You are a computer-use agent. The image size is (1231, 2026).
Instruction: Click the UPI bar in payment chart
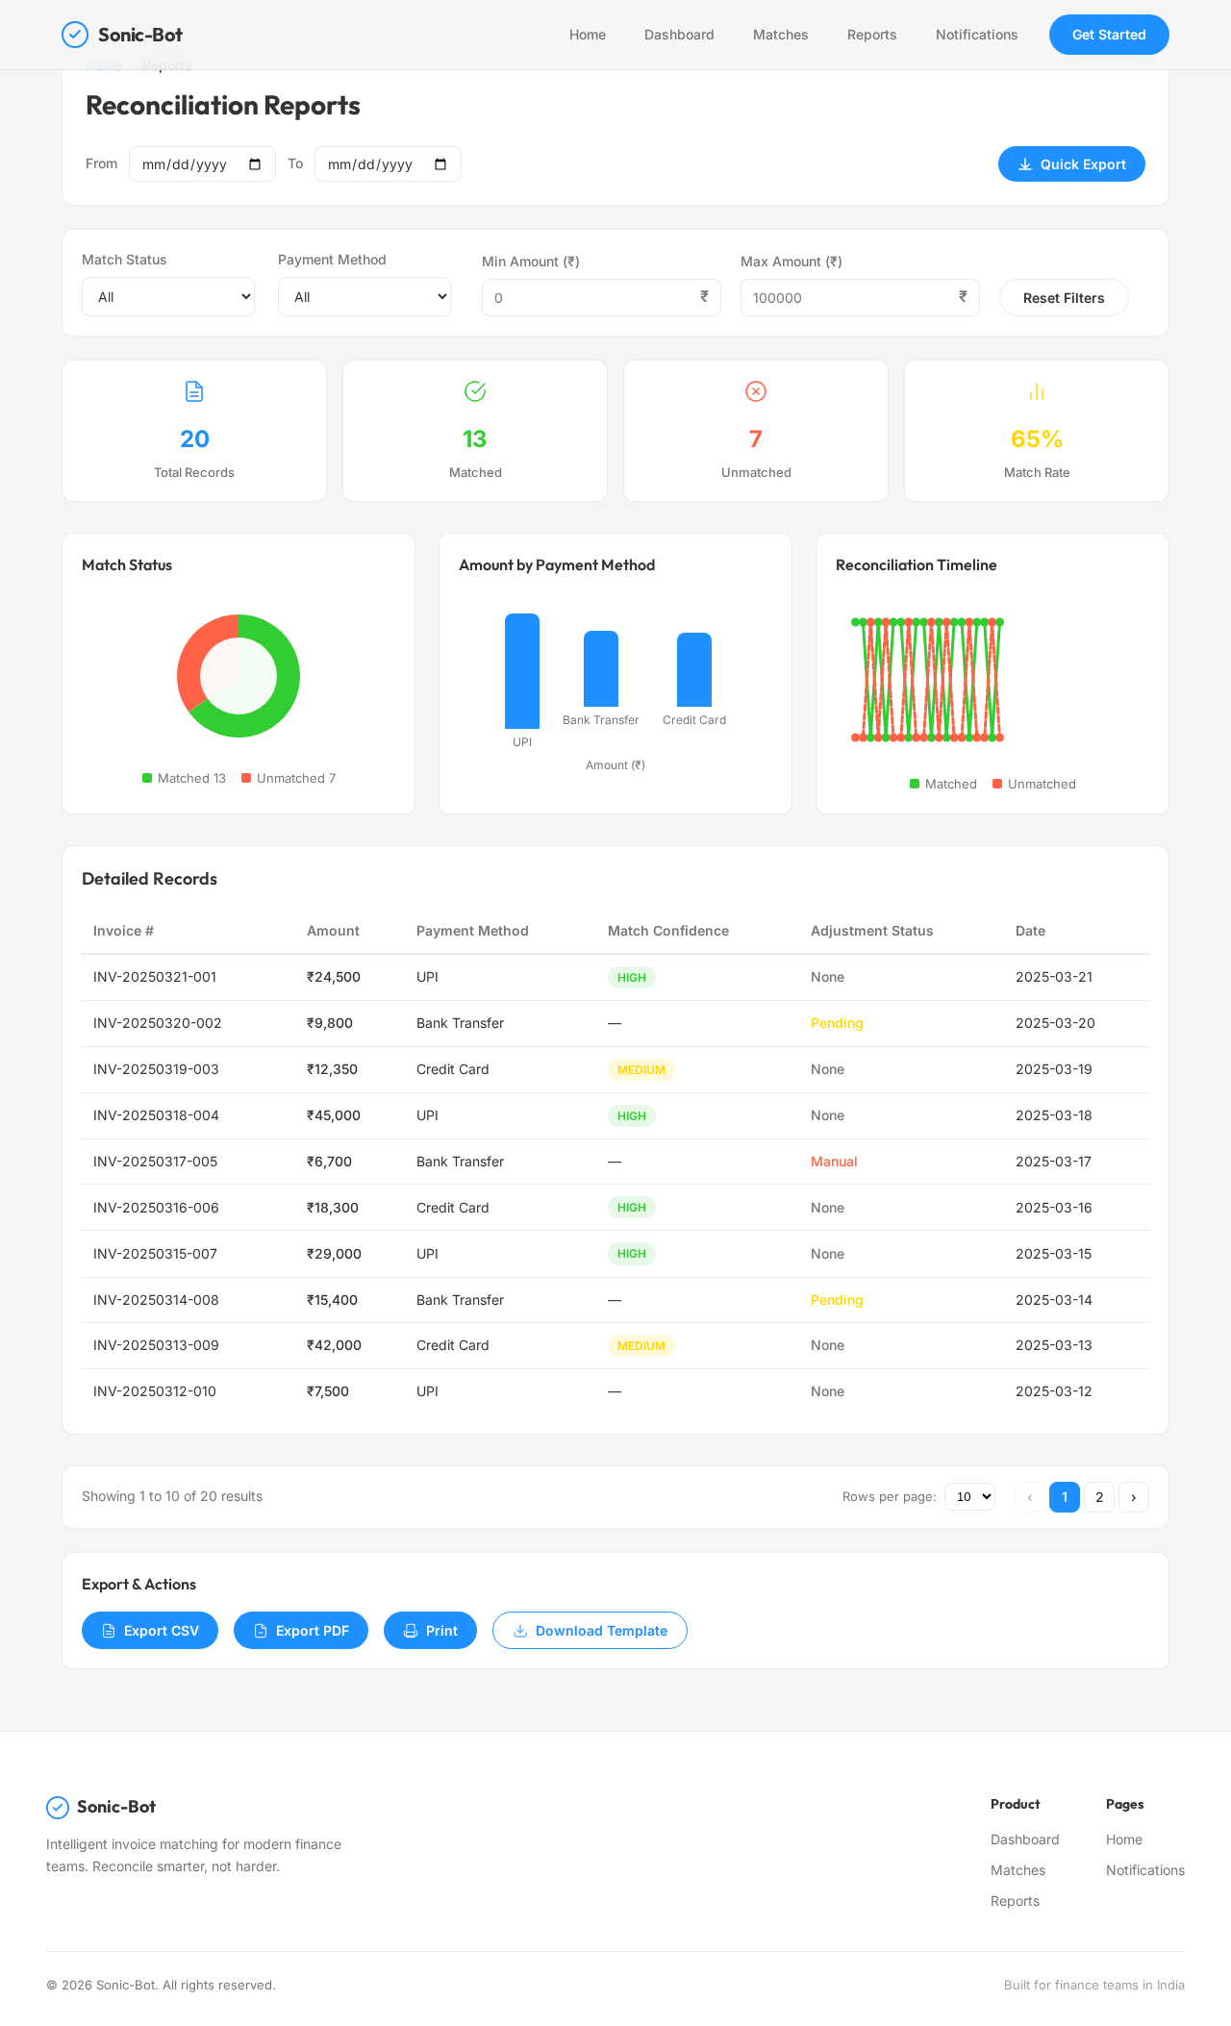522,671
